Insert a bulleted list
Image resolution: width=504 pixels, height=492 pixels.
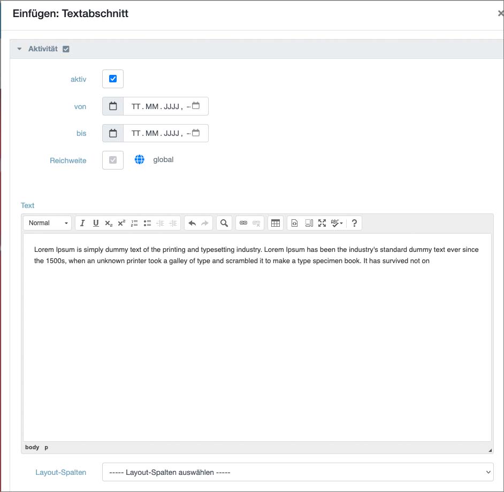coord(147,223)
